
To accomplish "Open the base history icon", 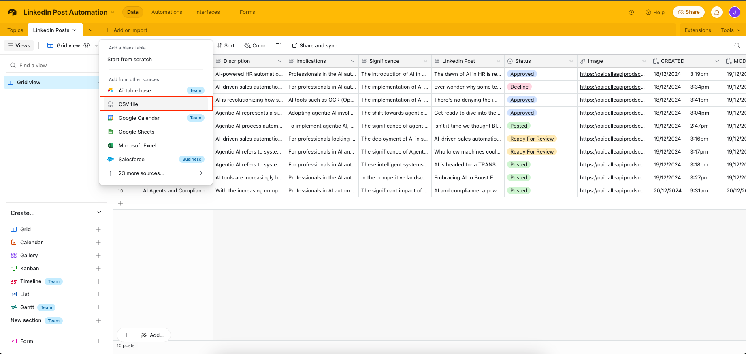I will (x=631, y=12).
